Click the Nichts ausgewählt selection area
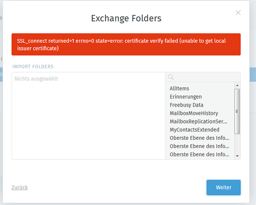 pyautogui.click(x=88, y=116)
